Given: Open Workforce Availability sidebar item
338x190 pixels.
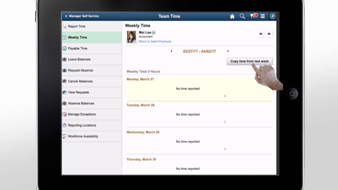Looking at the screenshot, I should (x=92, y=136).
